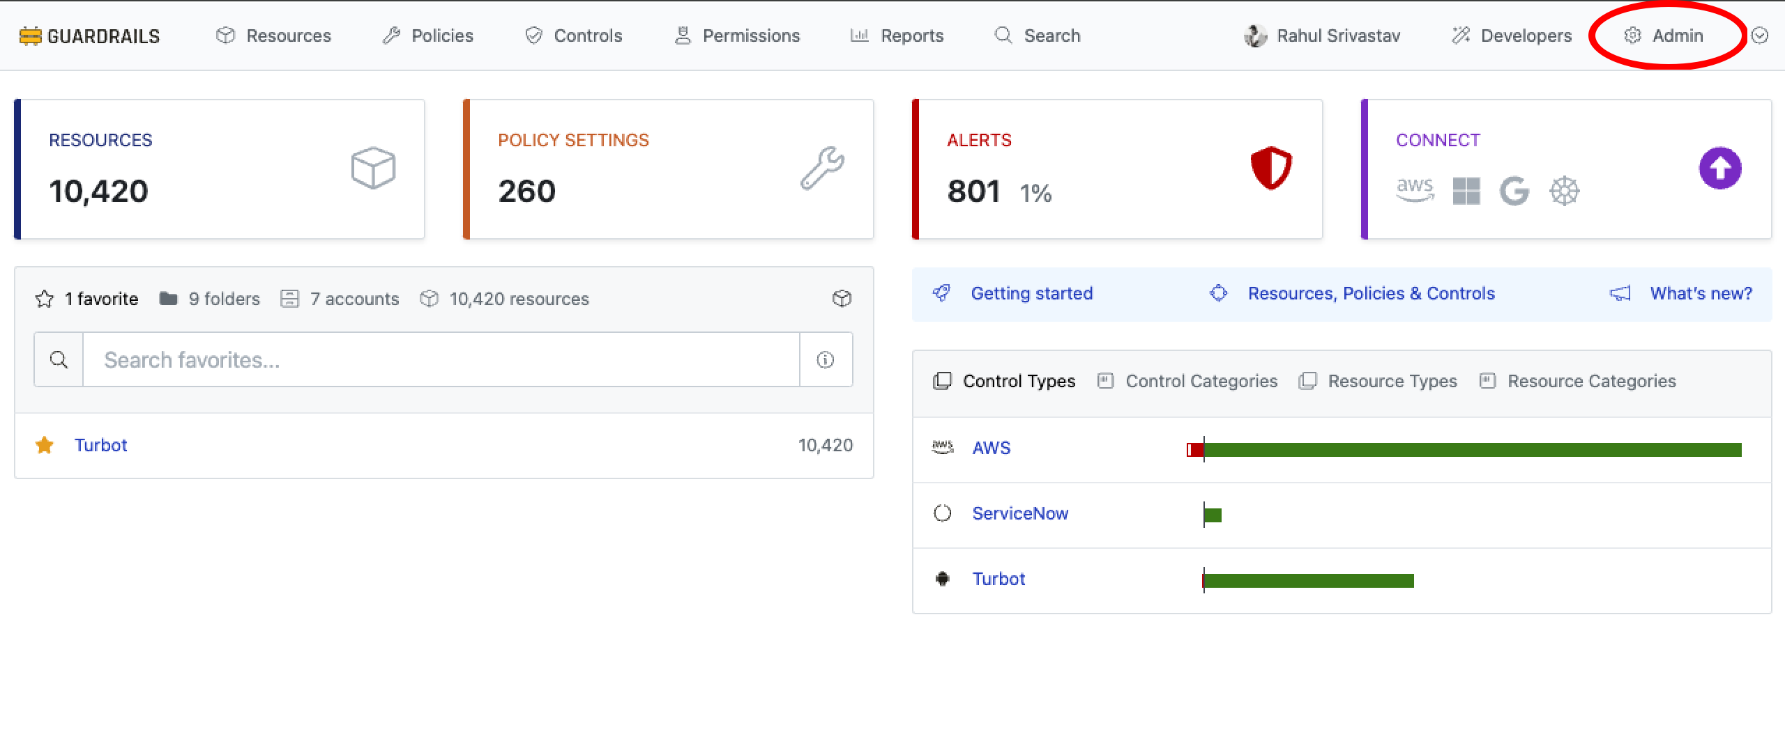The image size is (1785, 741).
Task: Click the search info icon beside favorites field
Action: pyautogui.click(x=825, y=360)
